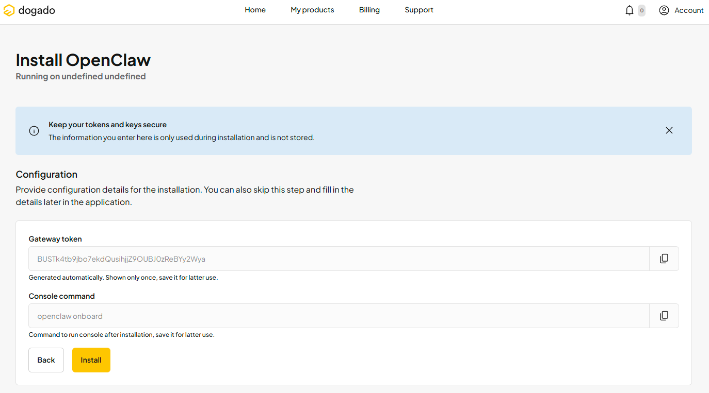Click 'Generated automatically. Shown only once' hint
The image size is (709, 393).
click(x=123, y=278)
